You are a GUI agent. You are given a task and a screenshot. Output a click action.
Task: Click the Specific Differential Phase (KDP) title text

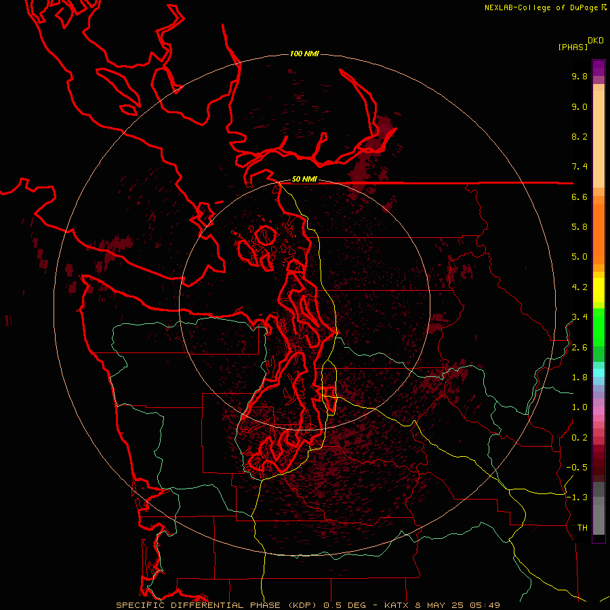(217, 605)
